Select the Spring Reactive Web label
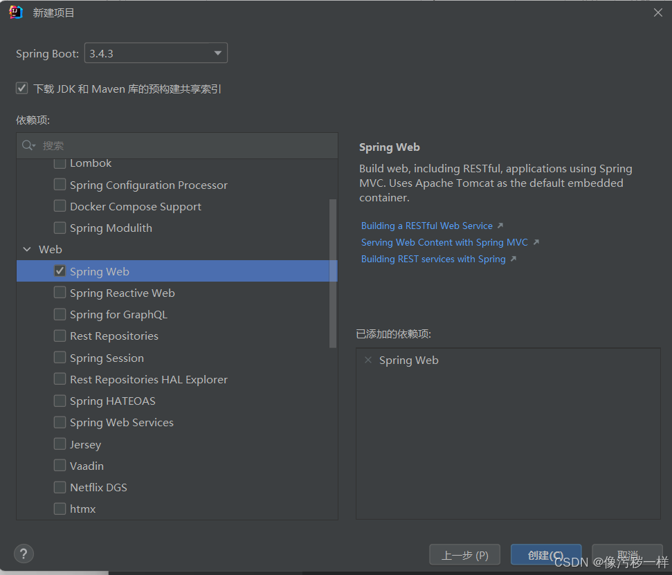This screenshot has height=575, width=672. point(122,293)
